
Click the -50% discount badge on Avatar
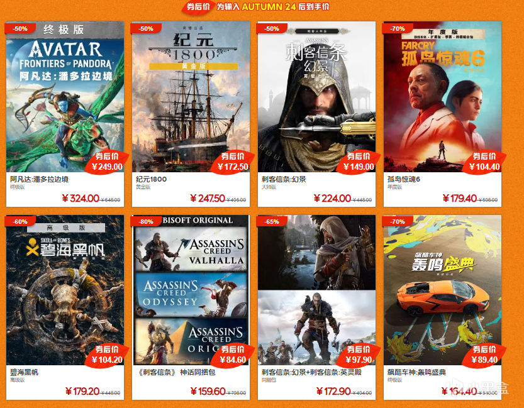click(20, 29)
